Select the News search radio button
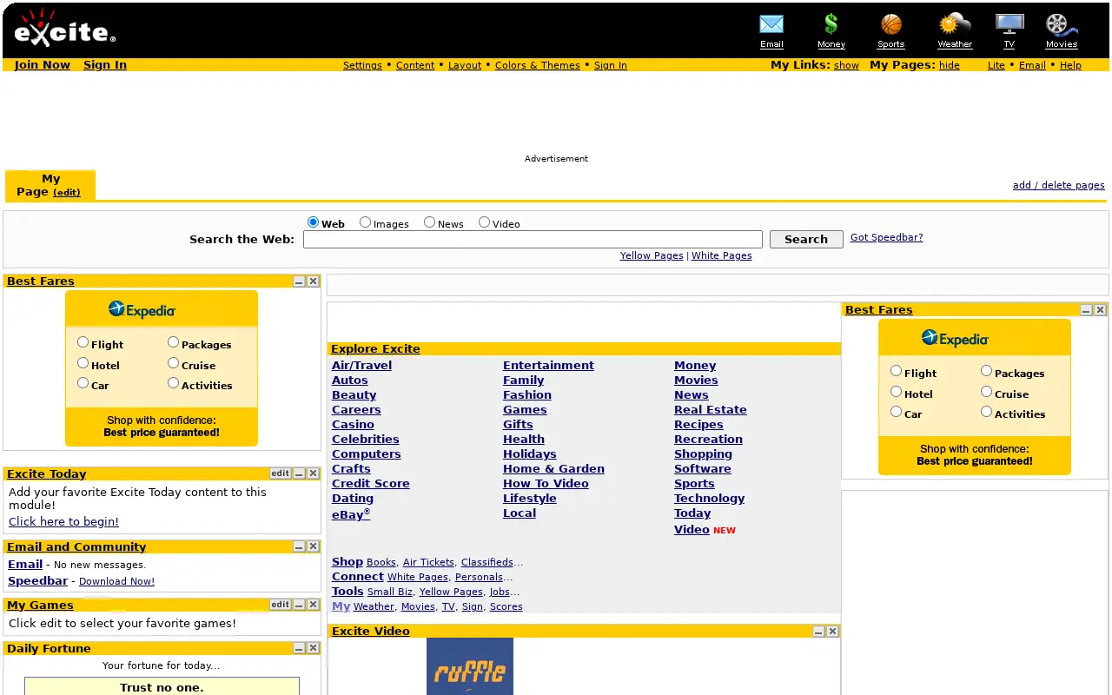 point(429,222)
